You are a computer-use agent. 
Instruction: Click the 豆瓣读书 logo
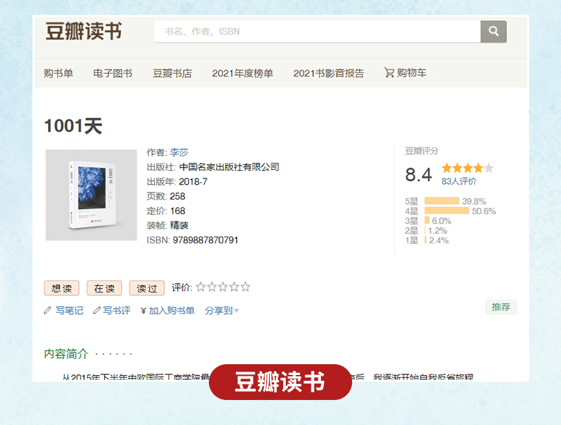click(84, 31)
